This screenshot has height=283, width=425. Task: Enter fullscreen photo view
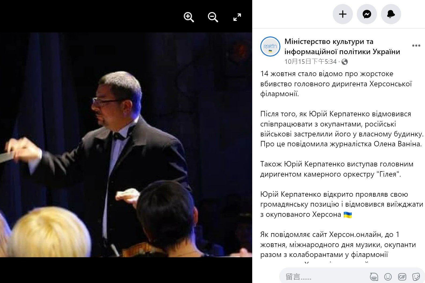237,17
